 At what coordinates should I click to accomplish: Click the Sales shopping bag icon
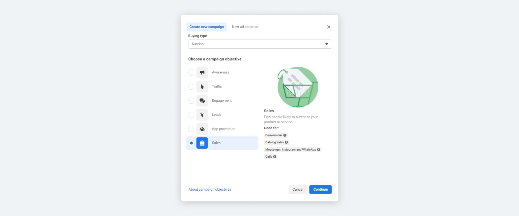coord(202,143)
